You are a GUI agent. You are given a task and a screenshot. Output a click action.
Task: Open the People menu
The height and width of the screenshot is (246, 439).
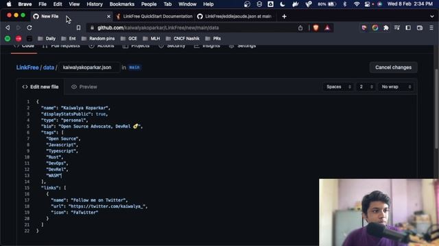coord(149,4)
